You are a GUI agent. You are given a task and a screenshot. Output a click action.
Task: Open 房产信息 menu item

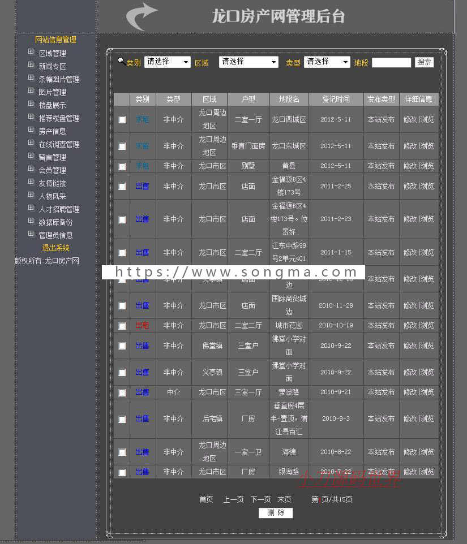[x=53, y=131]
